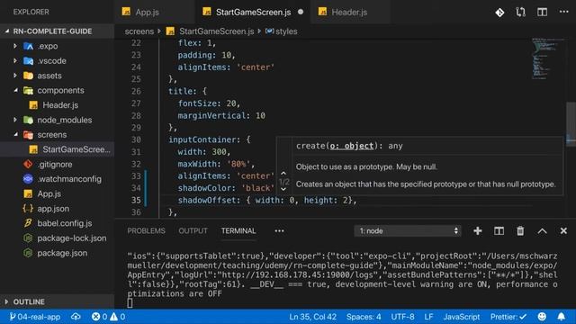The height and width of the screenshot is (324, 576).
Task: Click the cloud sync icon in status bar
Action: coord(76,316)
